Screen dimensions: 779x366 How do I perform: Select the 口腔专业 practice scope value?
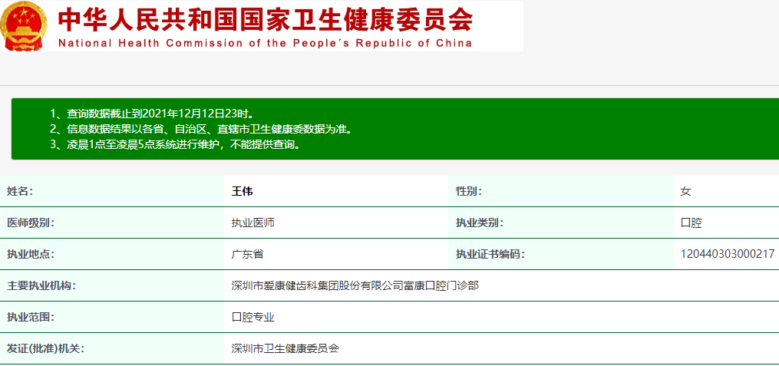(253, 317)
